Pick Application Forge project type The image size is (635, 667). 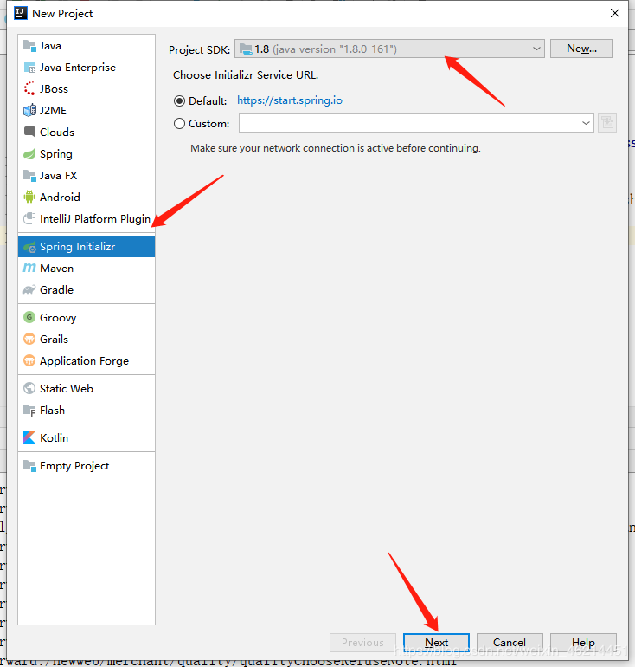[87, 360]
